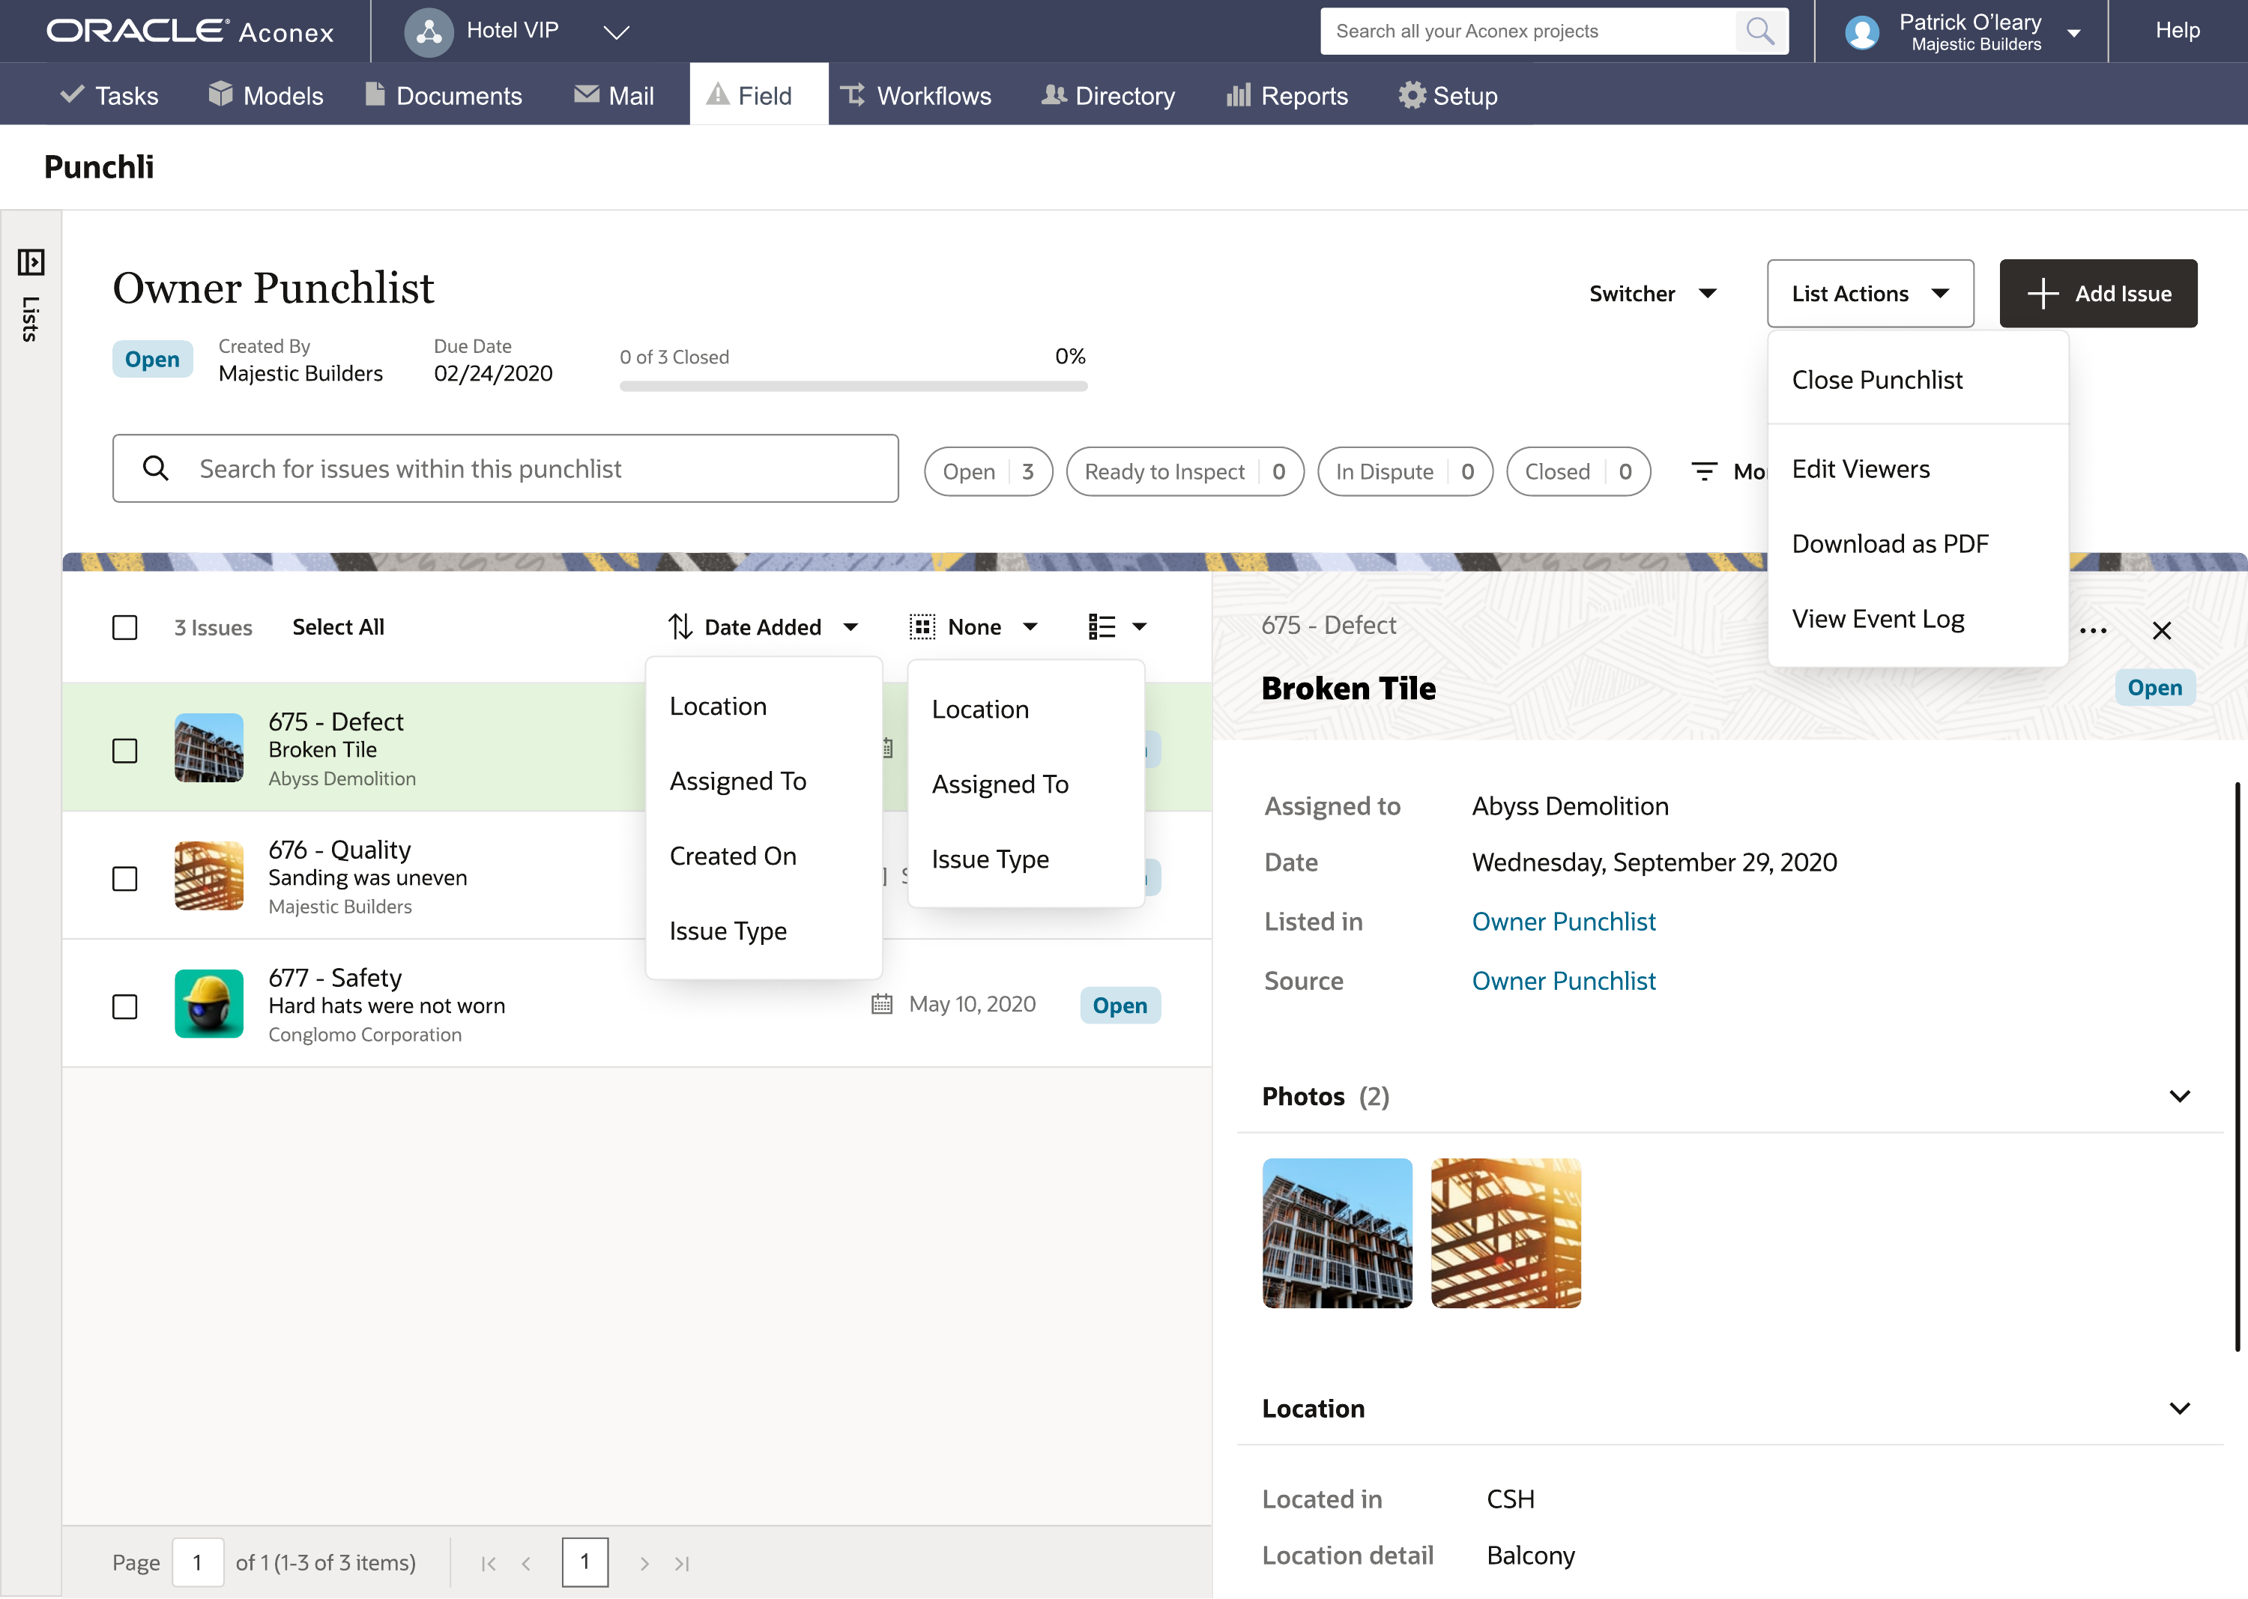This screenshot has width=2248, height=1599.
Task: Toggle the Open 3 status filter
Action: click(x=988, y=471)
